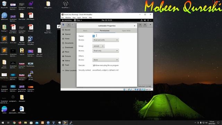The width and height of the screenshot is (222, 125).
Task: Select Recycle Bin desktop icon
Action: 4,5
